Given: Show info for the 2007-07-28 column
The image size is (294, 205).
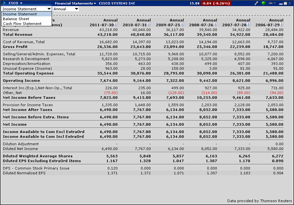Looking at the screenshot, I should [248, 24].
